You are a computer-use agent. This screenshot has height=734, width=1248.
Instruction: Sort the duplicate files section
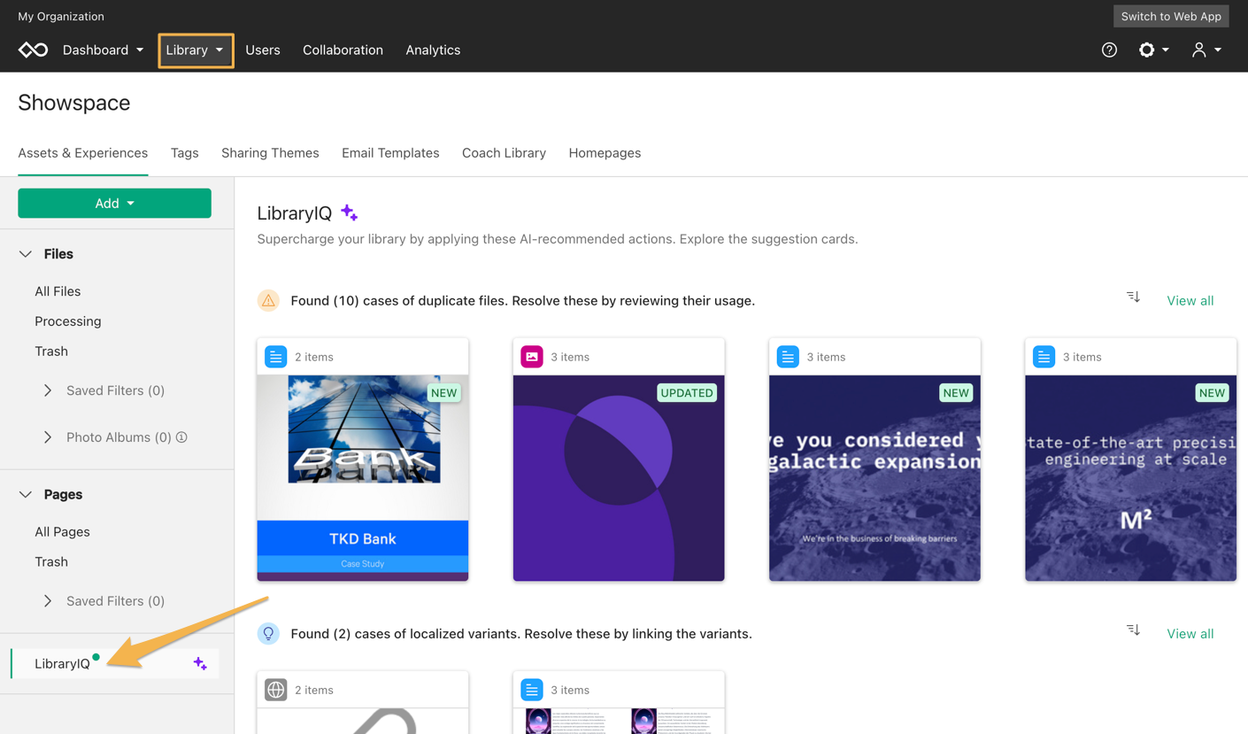tap(1133, 297)
